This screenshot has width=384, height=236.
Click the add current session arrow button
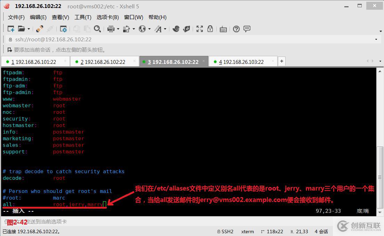point(9,50)
